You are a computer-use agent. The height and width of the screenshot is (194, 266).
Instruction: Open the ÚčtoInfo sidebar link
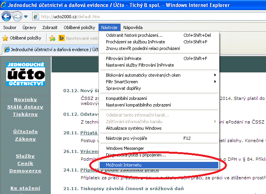tap(26, 132)
